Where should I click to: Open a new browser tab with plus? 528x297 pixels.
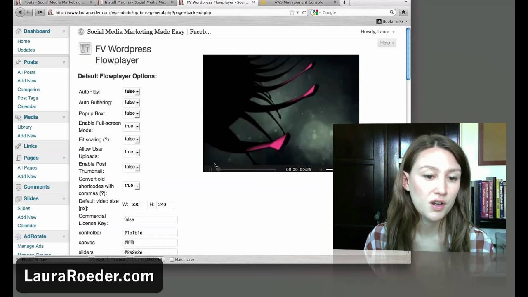tap(344, 2)
